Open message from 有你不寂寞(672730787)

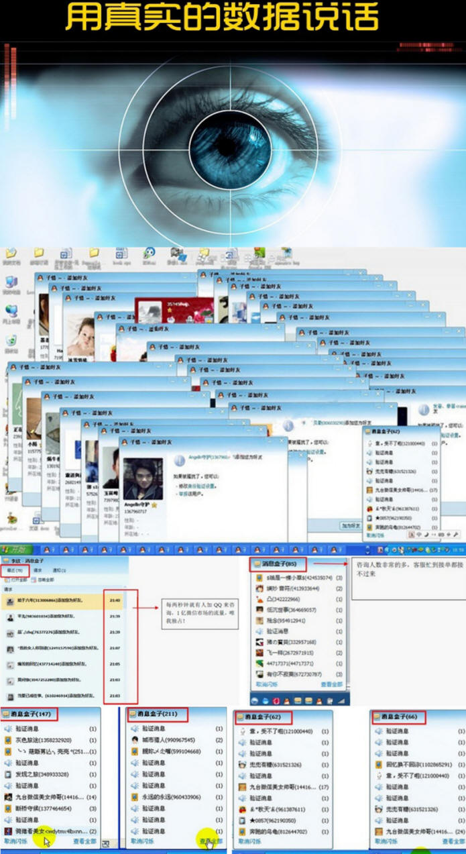click(300, 674)
